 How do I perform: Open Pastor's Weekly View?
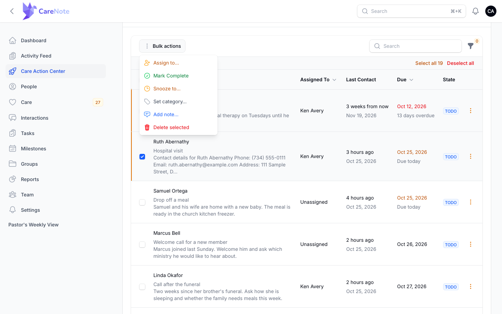click(x=33, y=225)
